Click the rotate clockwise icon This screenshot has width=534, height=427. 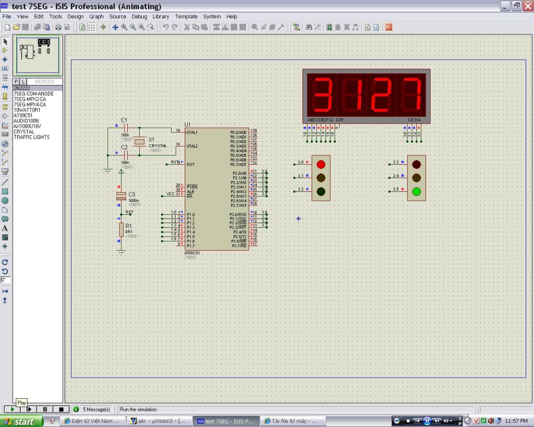(x=5, y=262)
